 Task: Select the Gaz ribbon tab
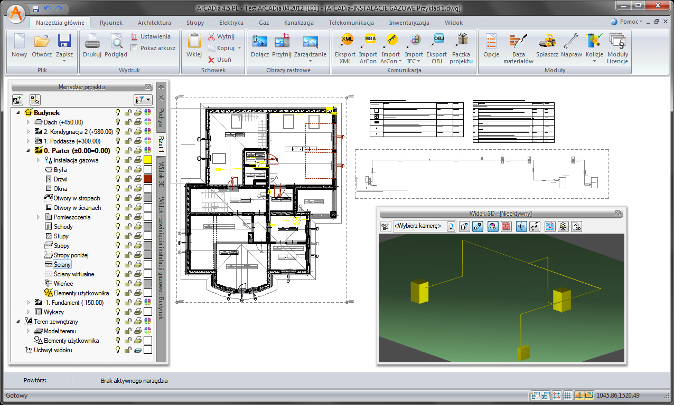264,23
